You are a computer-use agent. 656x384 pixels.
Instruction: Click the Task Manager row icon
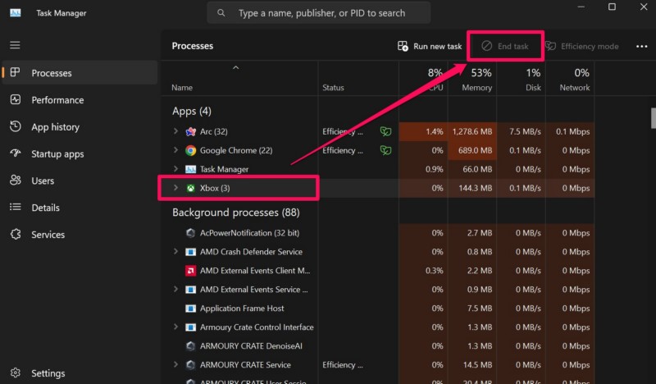[191, 169]
